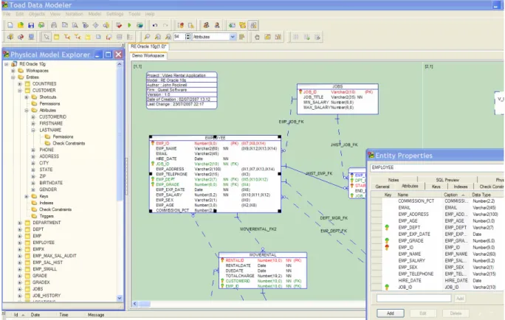Open the General tab in Entity Properties
The width and height of the screenshot is (505, 320).
382,187
